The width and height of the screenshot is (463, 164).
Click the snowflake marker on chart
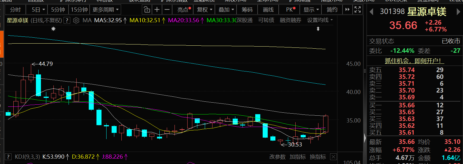53,29
